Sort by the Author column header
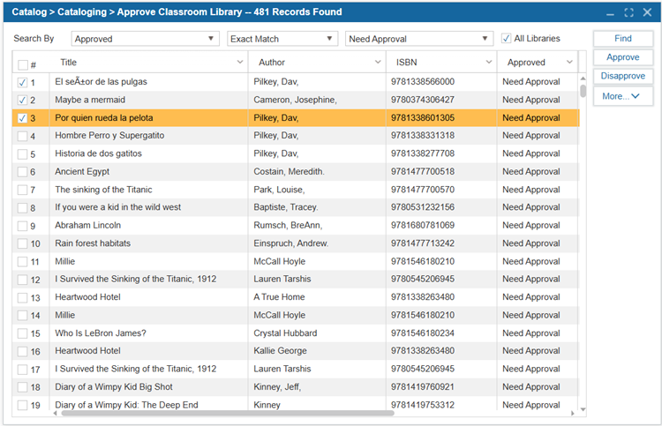The width and height of the screenshot is (662, 426). (x=272, y=63)
